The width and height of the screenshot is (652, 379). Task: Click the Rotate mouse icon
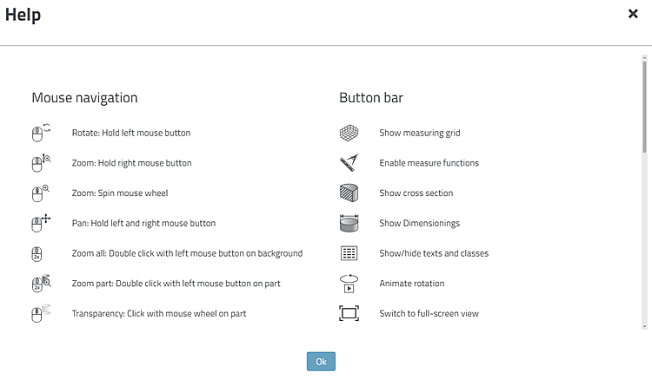click(41, 133)
